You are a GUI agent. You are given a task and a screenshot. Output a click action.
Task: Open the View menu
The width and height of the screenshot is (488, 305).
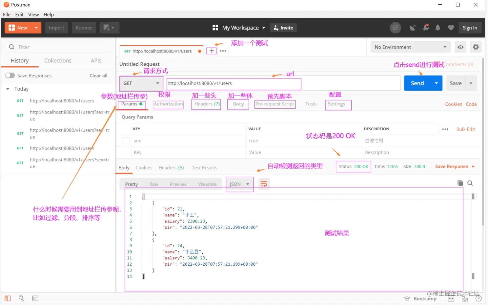[33, 14]
